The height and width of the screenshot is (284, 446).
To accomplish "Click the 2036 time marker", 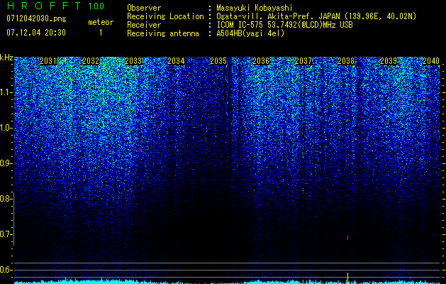I will (261, 61).
